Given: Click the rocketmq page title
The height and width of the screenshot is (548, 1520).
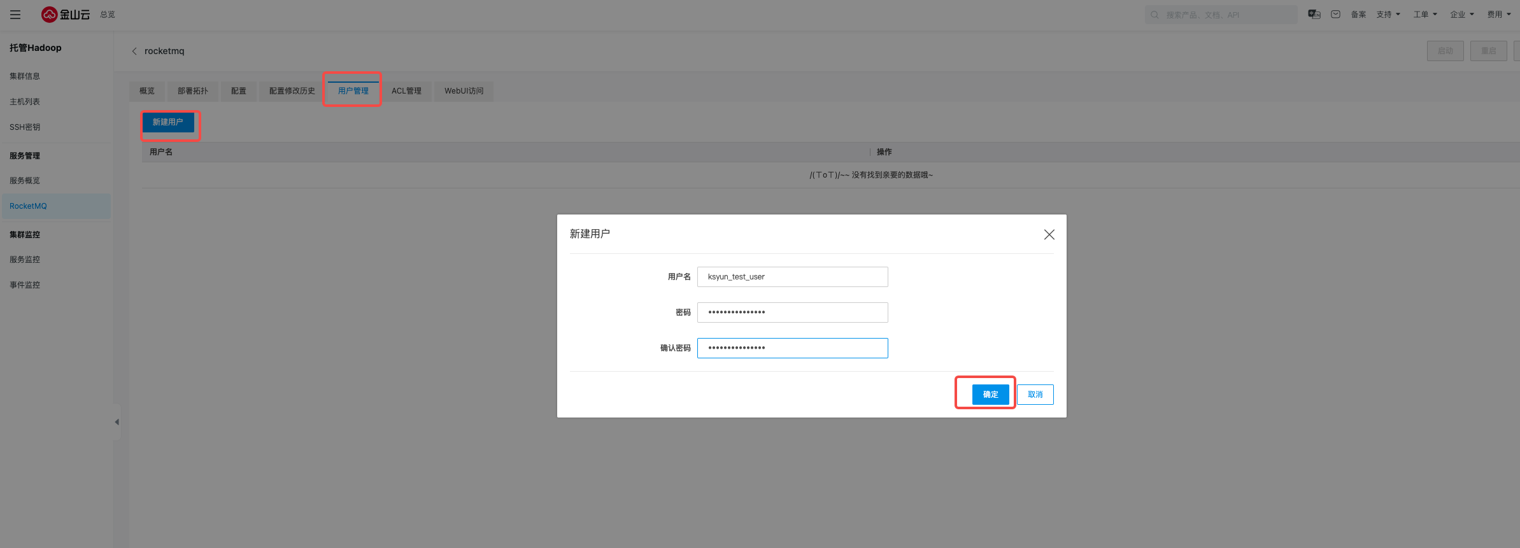Looking at the screenshot, I should (164, 51).
